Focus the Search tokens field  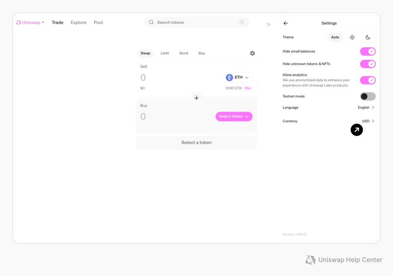click(196, 22)
